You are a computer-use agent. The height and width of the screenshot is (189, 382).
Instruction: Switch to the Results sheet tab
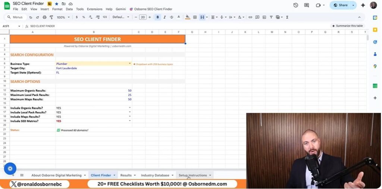pyautogui.click(x=126, y=175)
